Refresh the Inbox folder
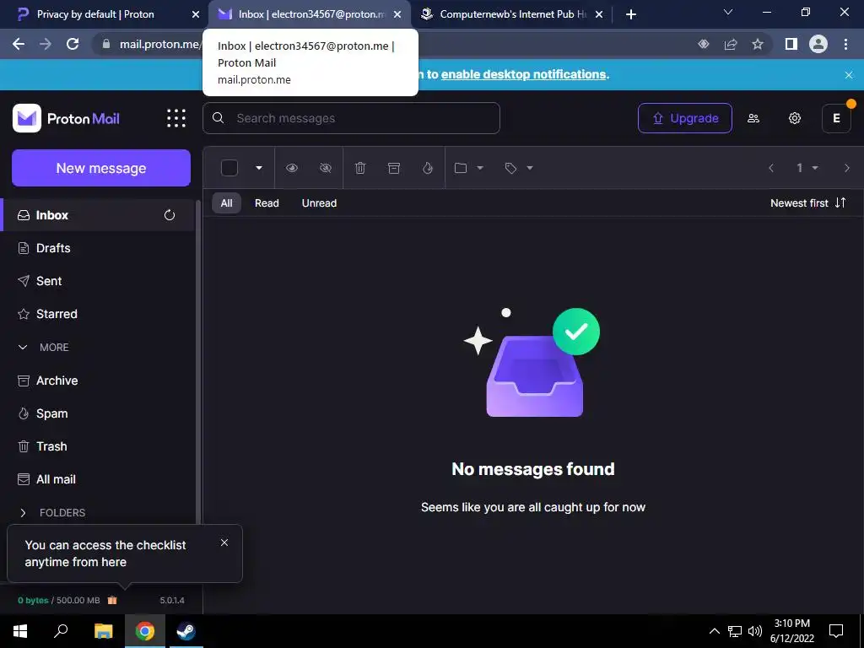 click(170, 215)
